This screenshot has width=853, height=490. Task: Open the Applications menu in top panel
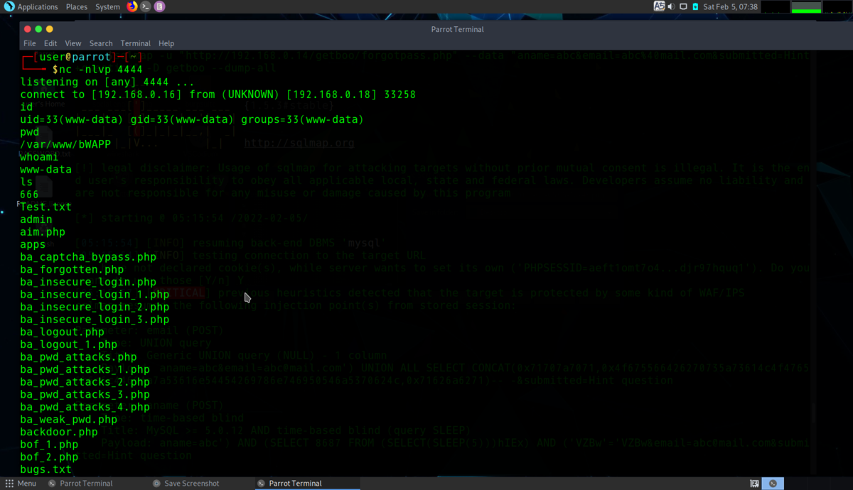[x=32, y=6]
